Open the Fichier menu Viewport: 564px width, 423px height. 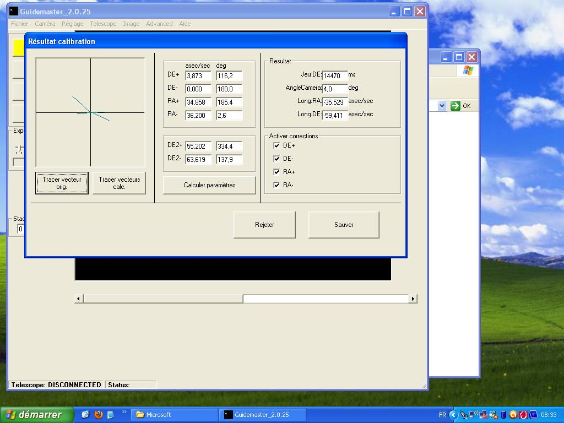coord(19,24)
